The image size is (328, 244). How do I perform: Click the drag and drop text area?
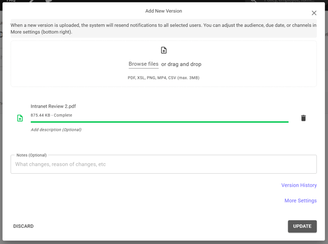coord(181,64)
